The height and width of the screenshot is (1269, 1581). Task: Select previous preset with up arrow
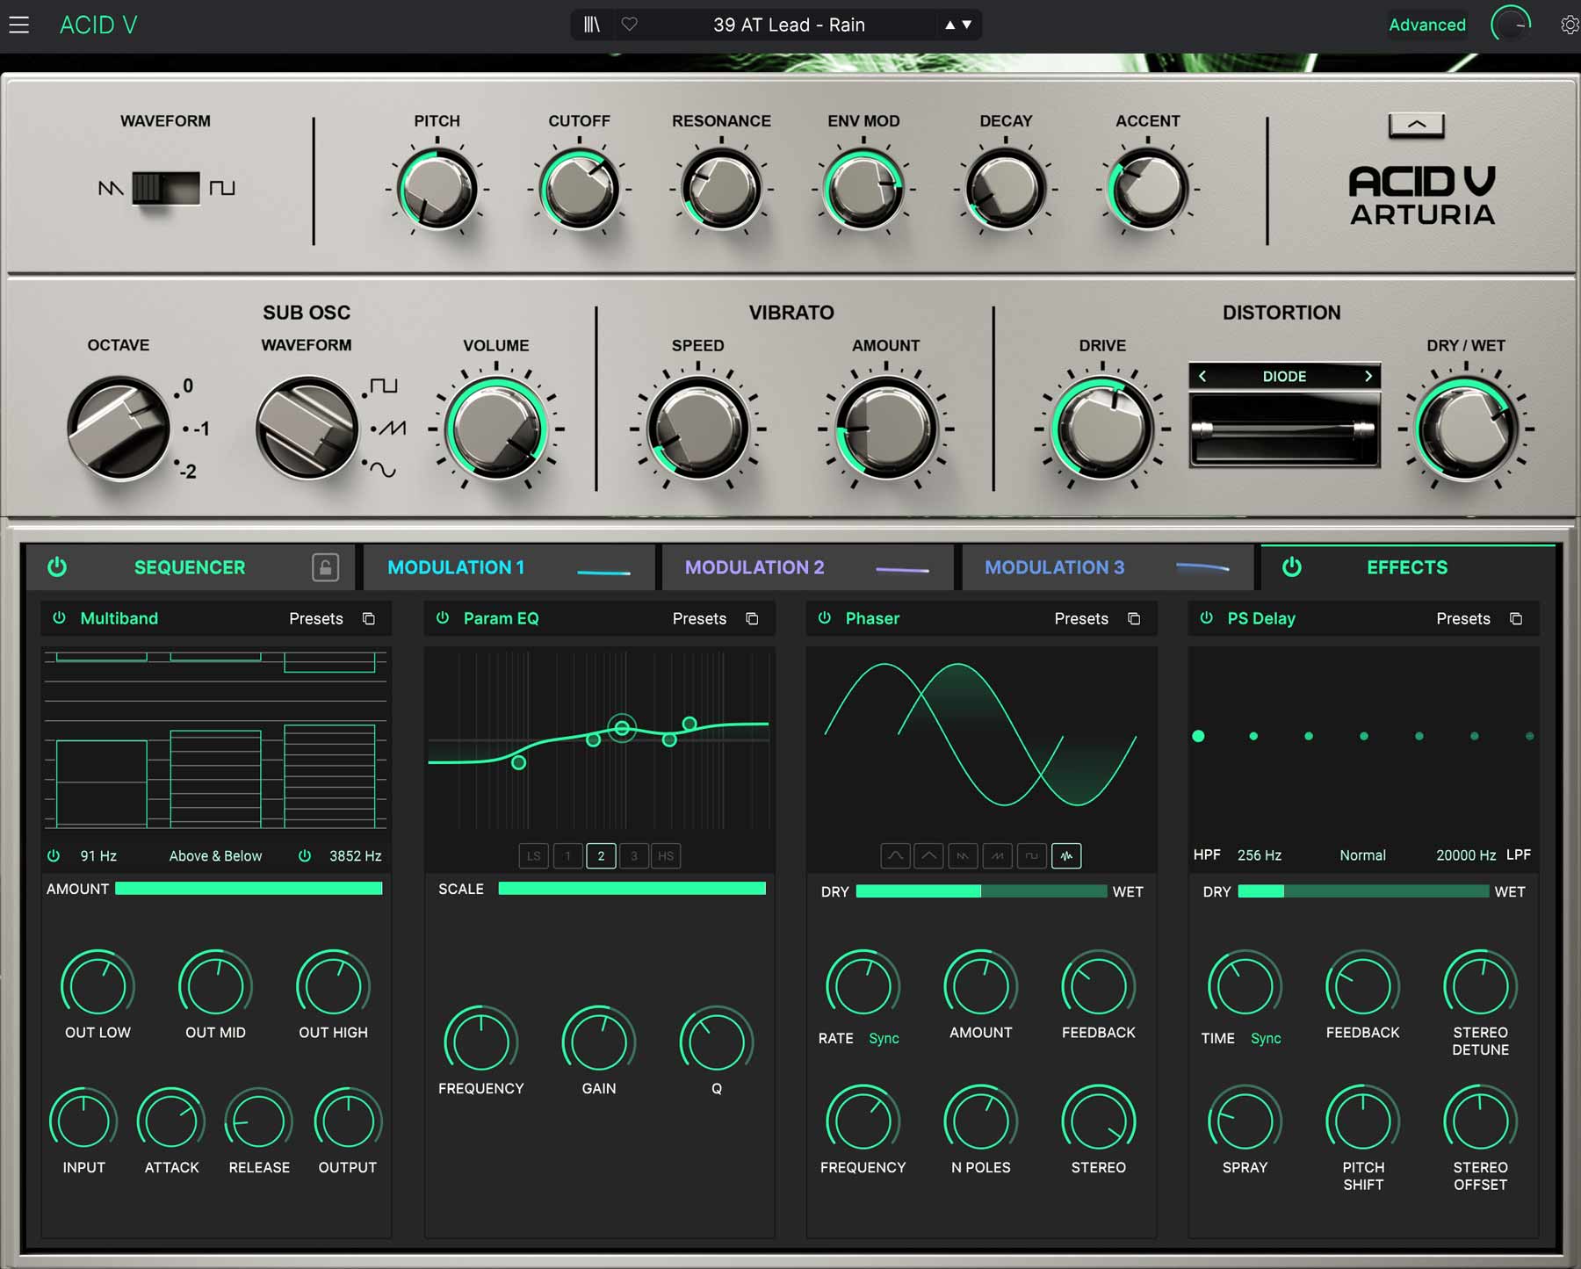[949, 25]
